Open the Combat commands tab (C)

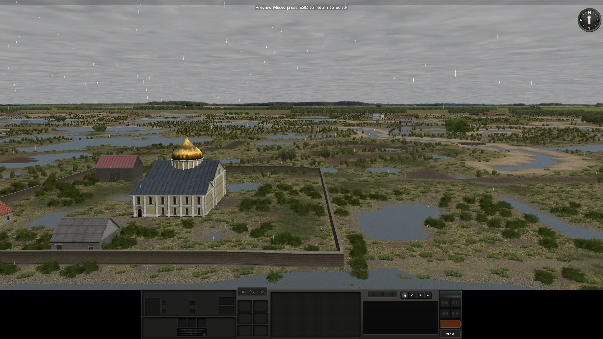pos(412,295)
